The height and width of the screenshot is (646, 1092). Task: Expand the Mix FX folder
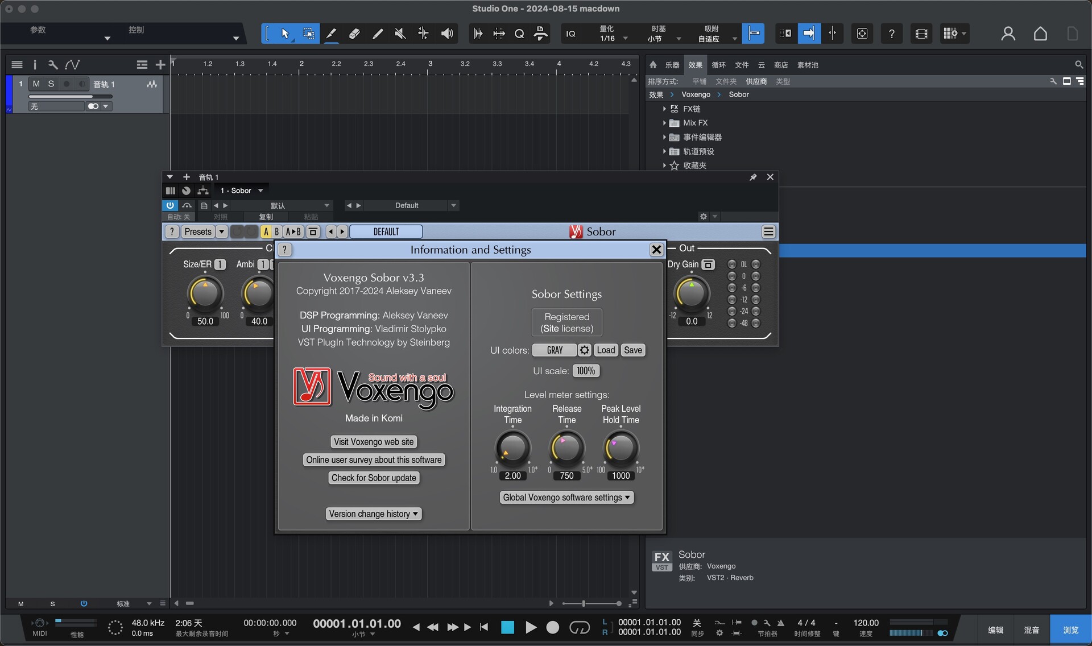[664, 123]
